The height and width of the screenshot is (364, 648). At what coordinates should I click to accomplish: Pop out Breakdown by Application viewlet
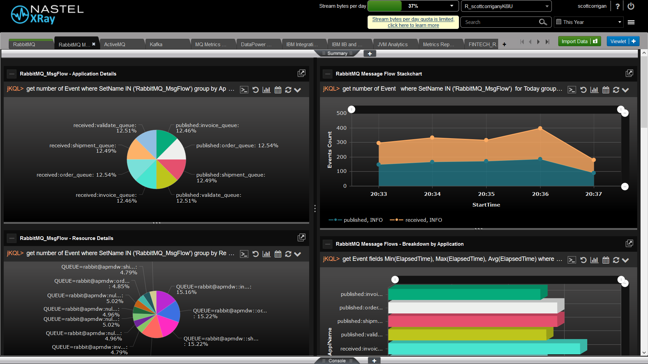[629, 243]
